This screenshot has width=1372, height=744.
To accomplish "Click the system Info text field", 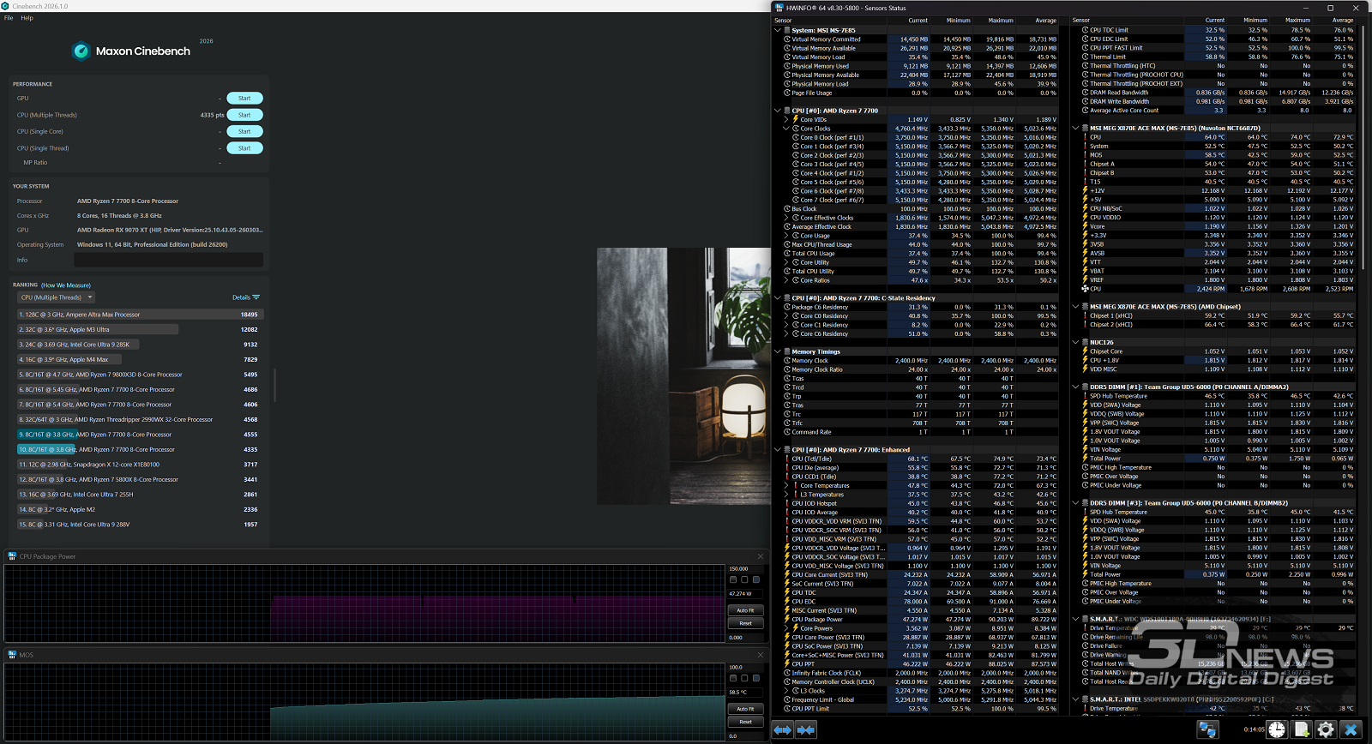I will point(168,260).
